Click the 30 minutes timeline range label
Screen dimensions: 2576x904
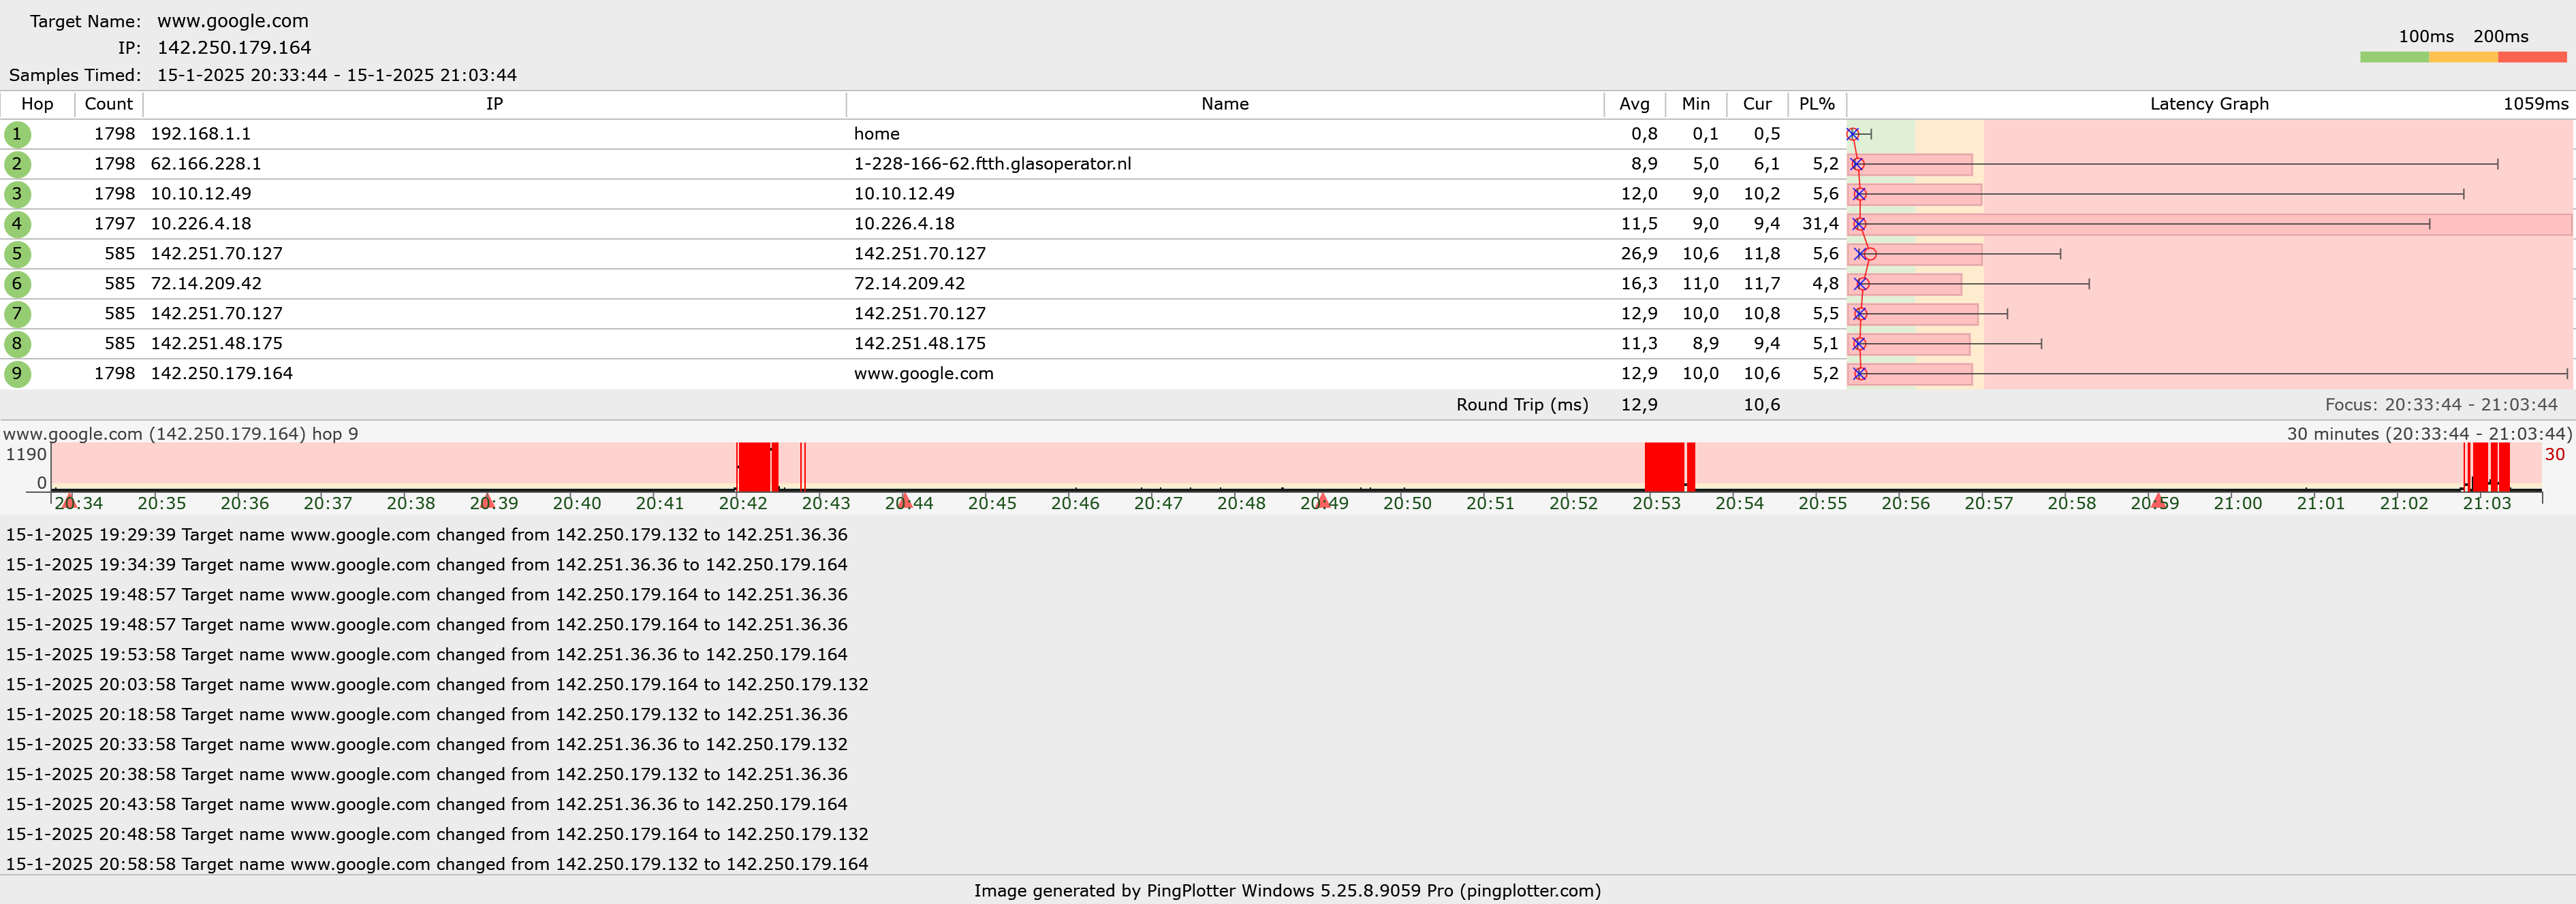(x=2429, y=434)
